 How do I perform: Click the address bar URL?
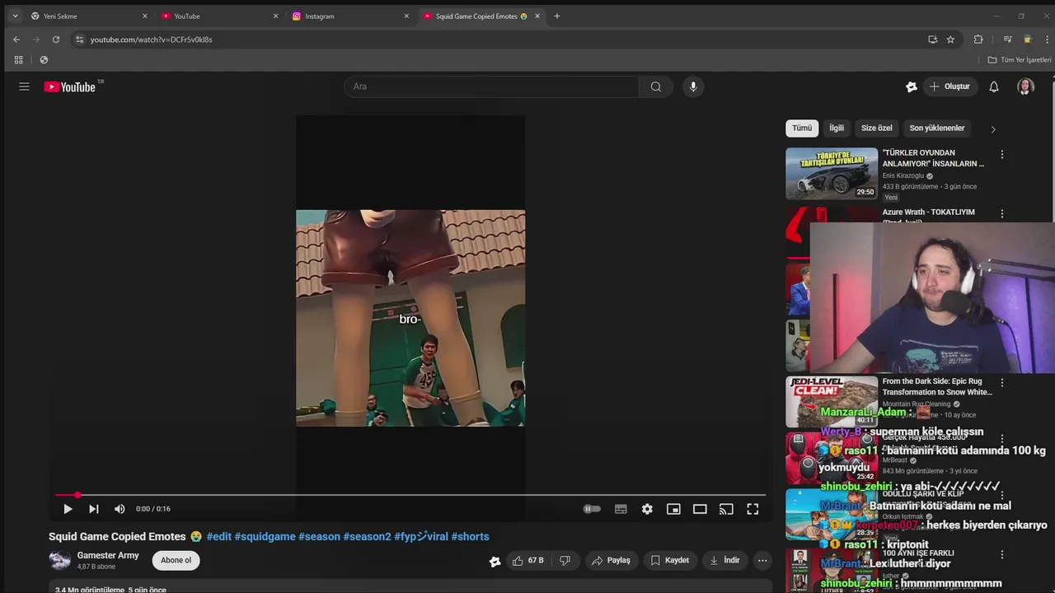tap(151, 40)
